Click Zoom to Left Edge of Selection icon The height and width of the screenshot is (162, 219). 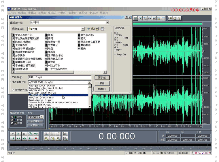tap(52, 138)
